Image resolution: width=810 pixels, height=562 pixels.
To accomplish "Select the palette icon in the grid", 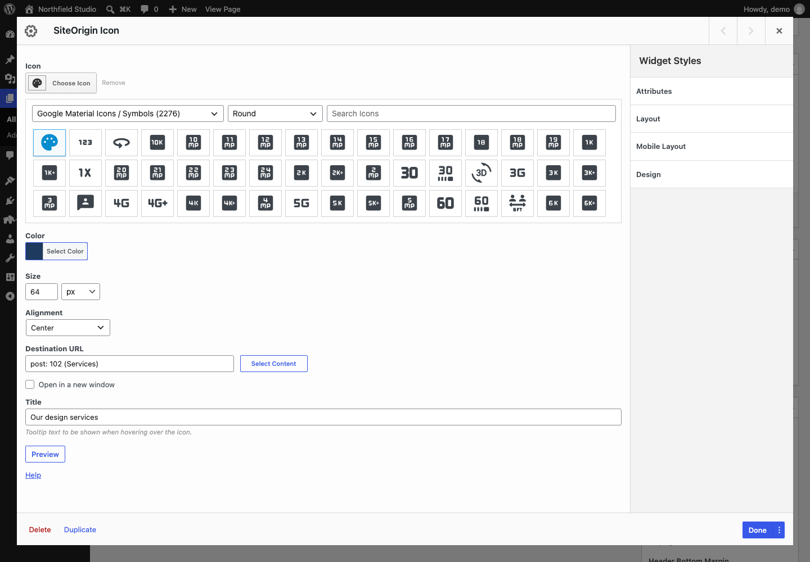I will click(49, 143).
